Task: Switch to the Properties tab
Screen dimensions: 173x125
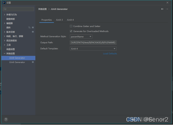Action: click(x=47, y=20)
